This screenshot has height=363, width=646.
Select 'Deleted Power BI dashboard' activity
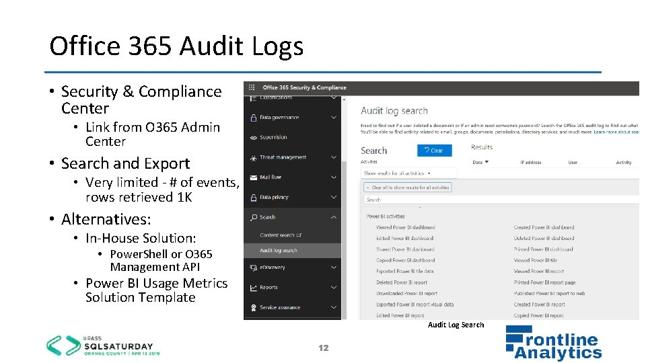tap(544, 238)
